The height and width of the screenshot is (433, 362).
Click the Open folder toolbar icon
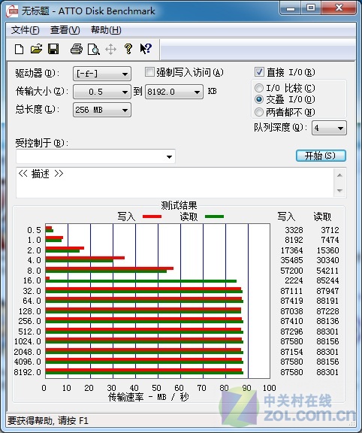tap(36, 49)
